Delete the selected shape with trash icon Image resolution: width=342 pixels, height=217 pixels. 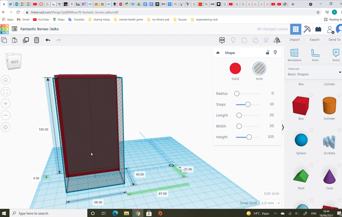37,40
